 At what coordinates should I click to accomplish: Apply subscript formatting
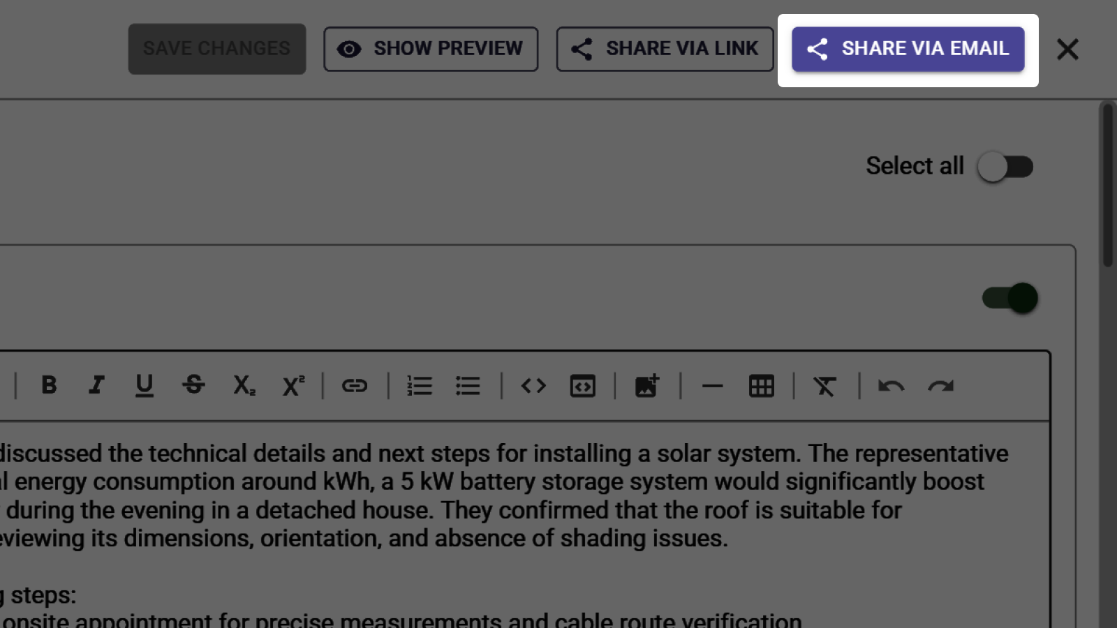click(x=244, y=385)
